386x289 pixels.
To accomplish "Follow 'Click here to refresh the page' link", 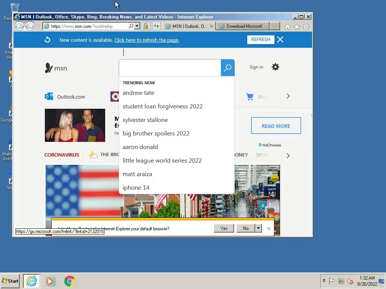I will (x=147, y=40).
